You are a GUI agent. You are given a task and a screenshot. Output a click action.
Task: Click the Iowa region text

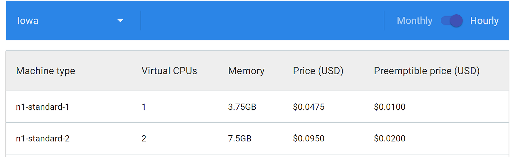28,21
